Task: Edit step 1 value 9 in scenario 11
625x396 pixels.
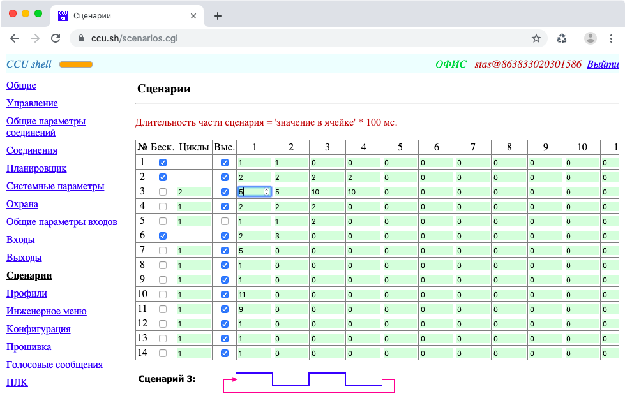Action: tap(254, 309)
